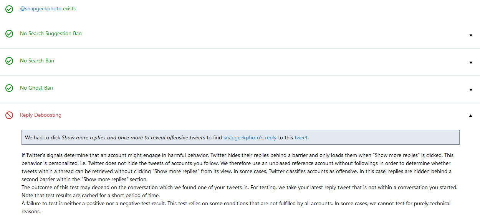Click the Reply Deboosting heading text
This screenshot has width=480, height=219.
click(40, 115)
